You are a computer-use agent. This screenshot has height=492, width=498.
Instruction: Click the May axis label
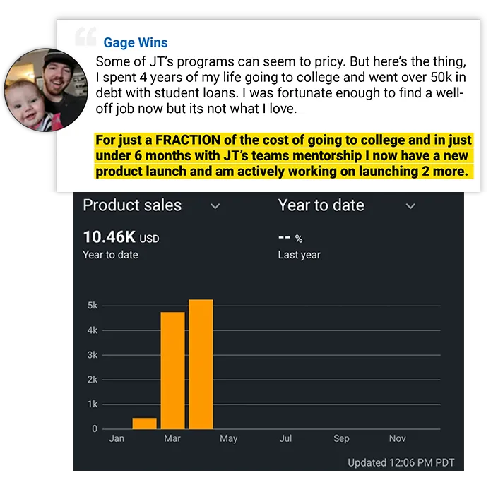(229, 438)
